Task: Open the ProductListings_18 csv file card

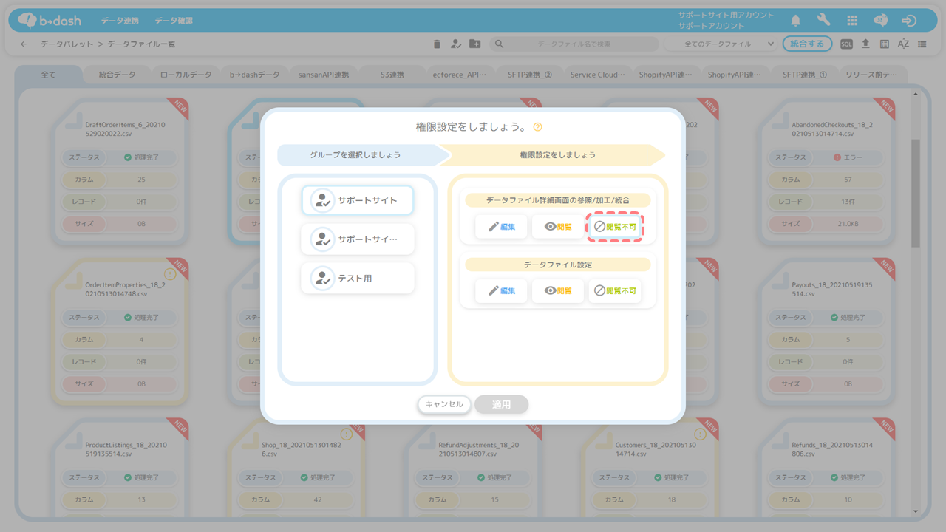Action: point(119,467)
